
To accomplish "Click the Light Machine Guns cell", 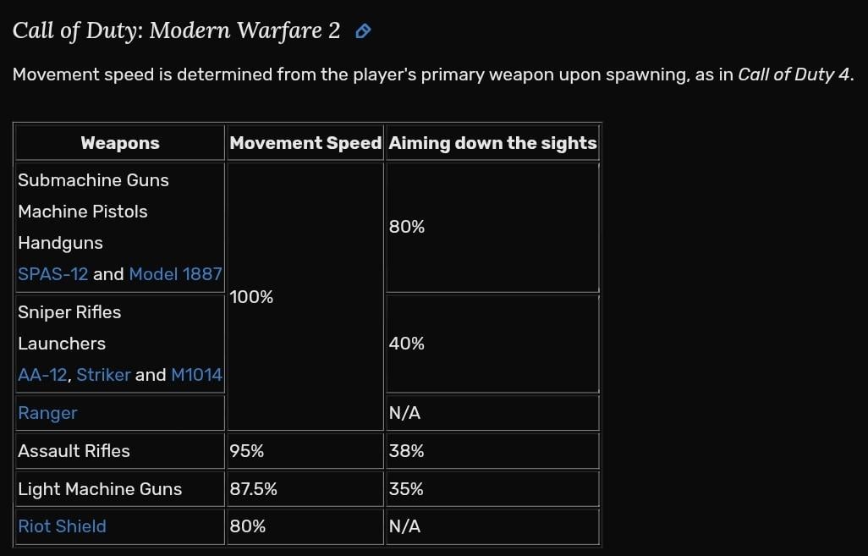I will (x=100, y=489).
